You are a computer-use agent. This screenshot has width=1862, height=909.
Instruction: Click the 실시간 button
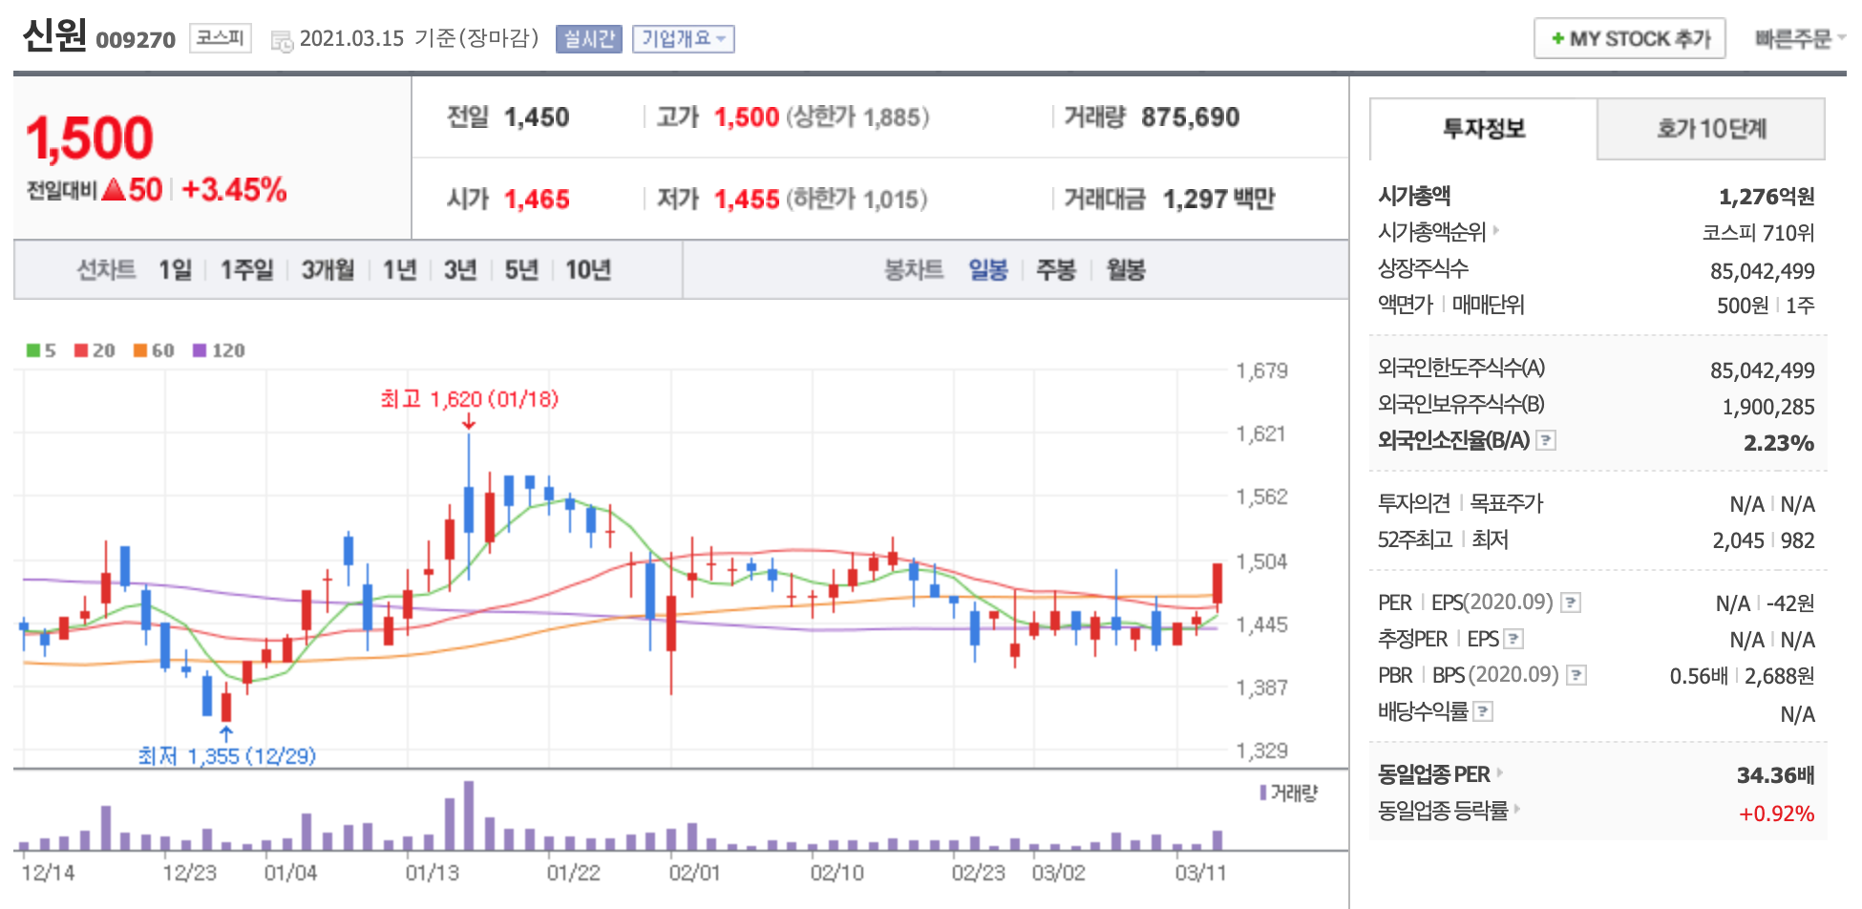pos(589,39)
